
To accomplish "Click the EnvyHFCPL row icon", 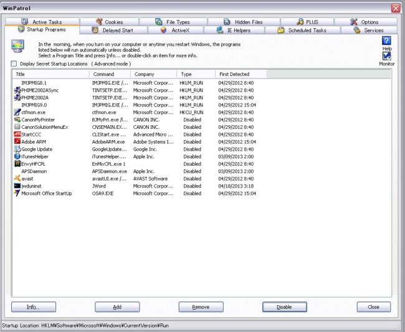I will click(17, 164).
